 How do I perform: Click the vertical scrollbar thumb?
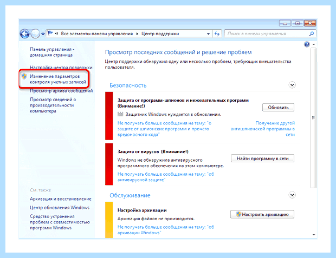pyautogui.click(x=313, y=118)
